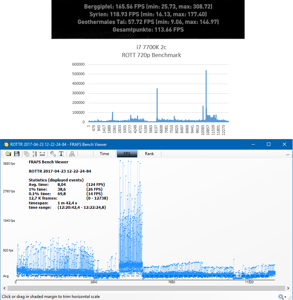Switch to the Rank view
293x300 pixels.
149,154
